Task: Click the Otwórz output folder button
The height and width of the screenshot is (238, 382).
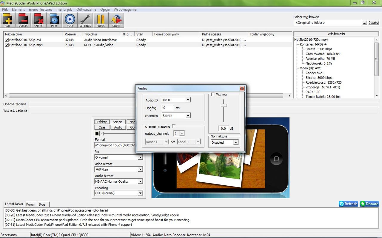Action: [x=373, y=23]
